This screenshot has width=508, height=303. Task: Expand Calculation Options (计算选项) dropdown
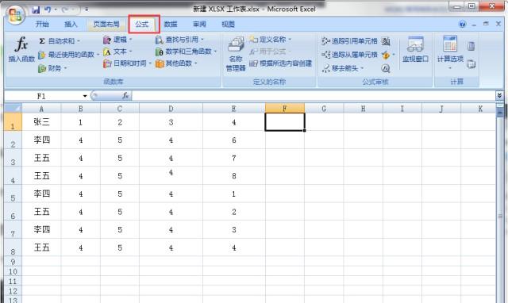tap(450, 68)
